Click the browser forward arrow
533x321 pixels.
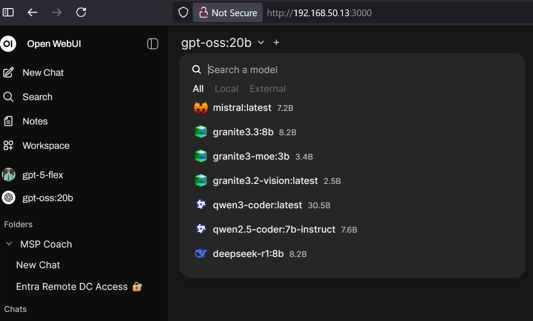[57, 13]
